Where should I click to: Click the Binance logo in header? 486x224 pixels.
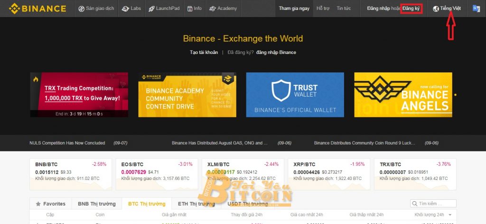pyautogui.click(x=37, y=9)
